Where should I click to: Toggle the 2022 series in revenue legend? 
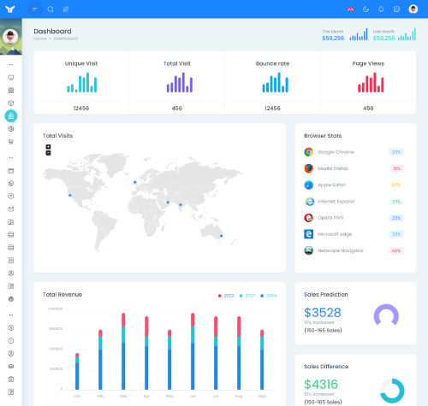(x=226, y=296)
